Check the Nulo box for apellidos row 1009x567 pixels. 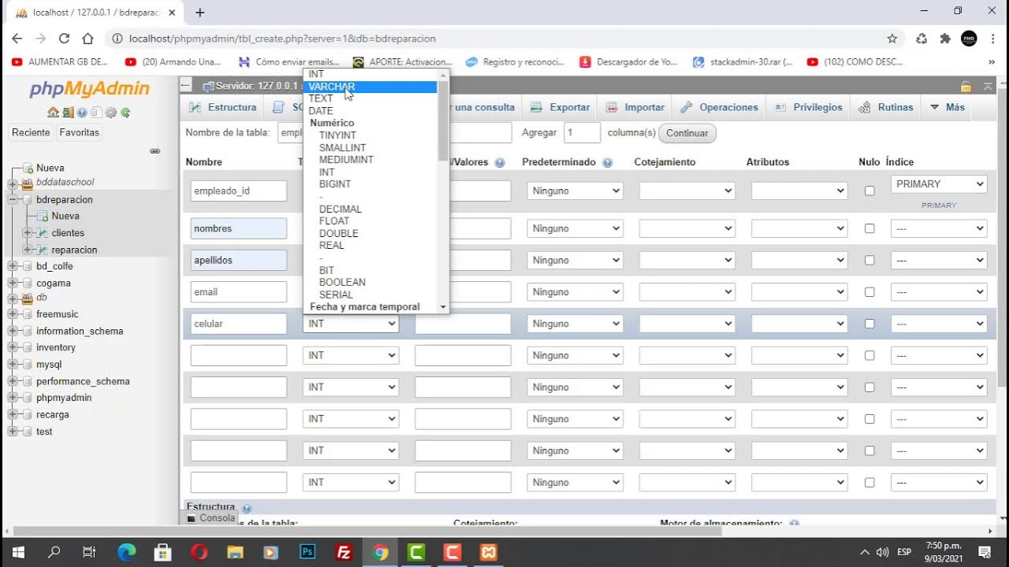point(869,260)
